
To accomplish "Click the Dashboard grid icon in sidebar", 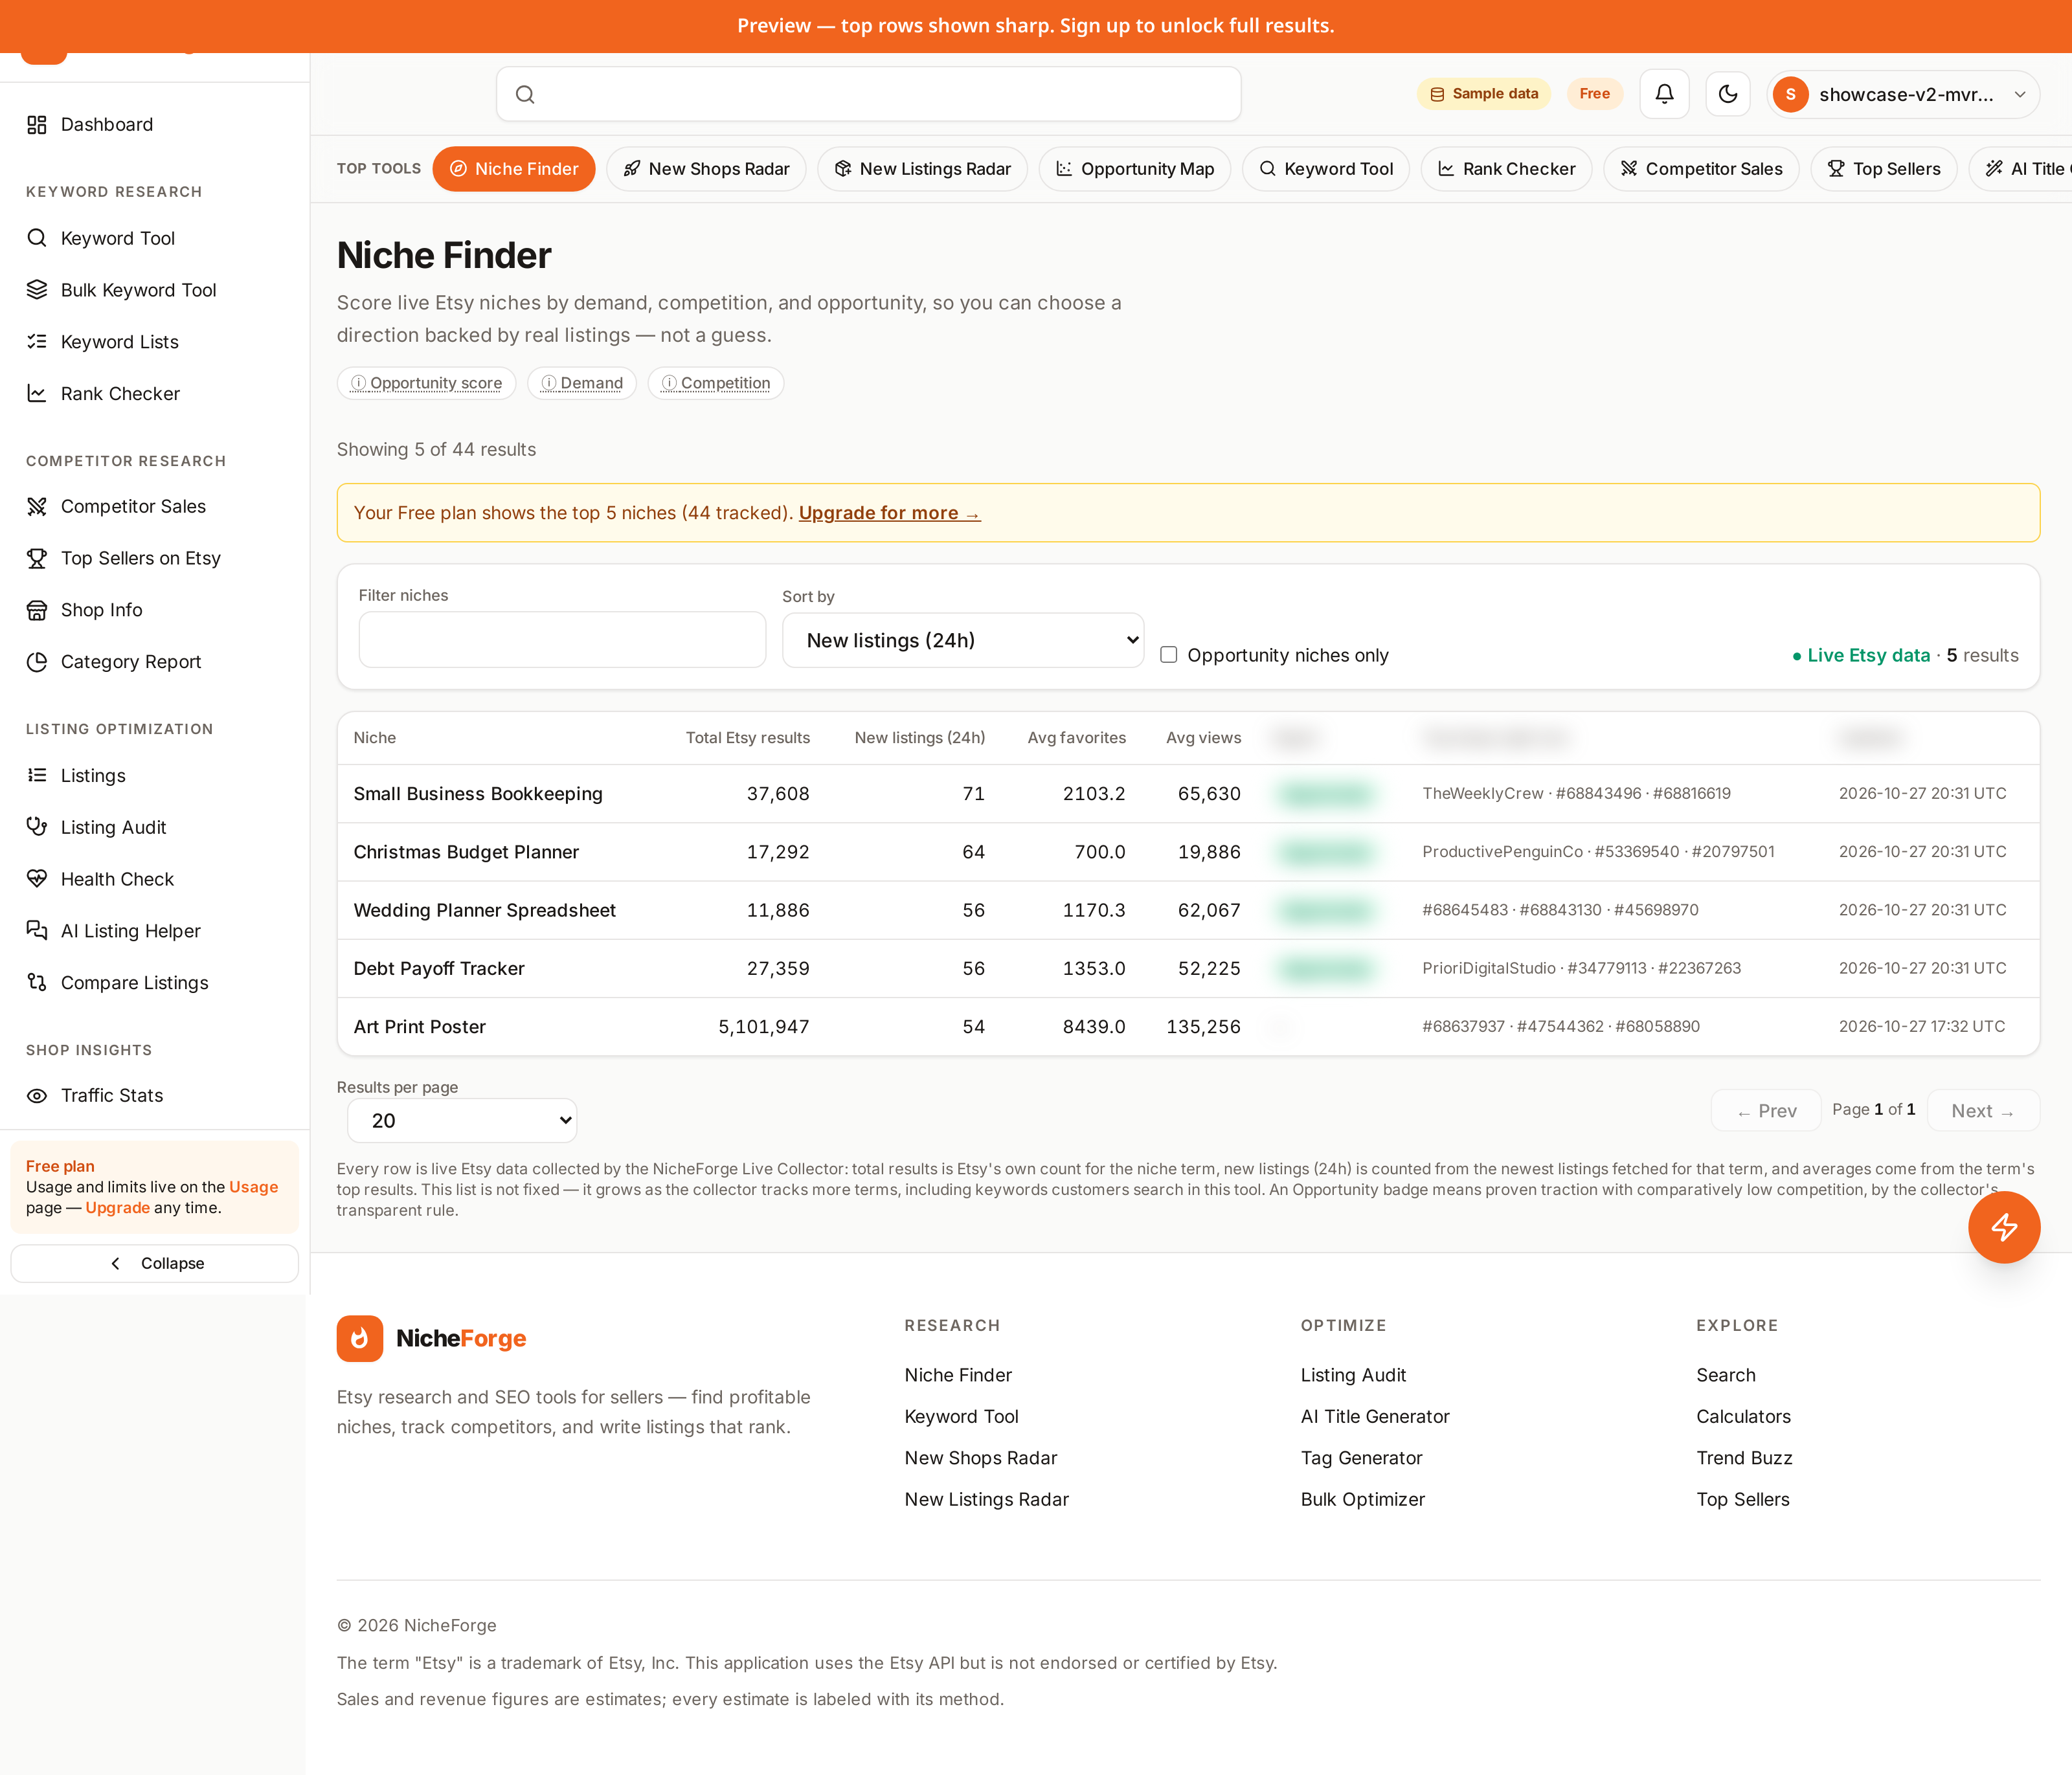I will click(x=37, y=124).
